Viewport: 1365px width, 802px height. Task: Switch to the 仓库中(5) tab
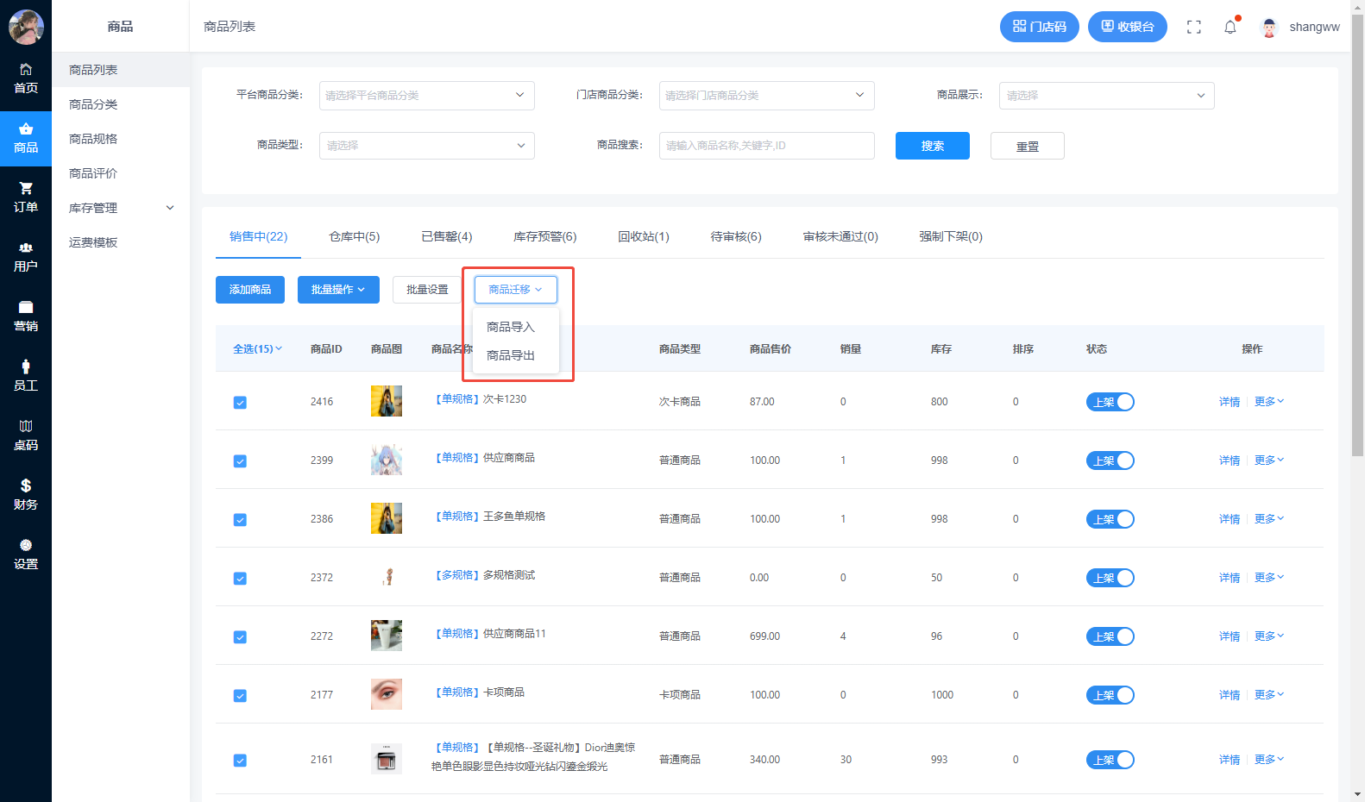tap(354, 236)
